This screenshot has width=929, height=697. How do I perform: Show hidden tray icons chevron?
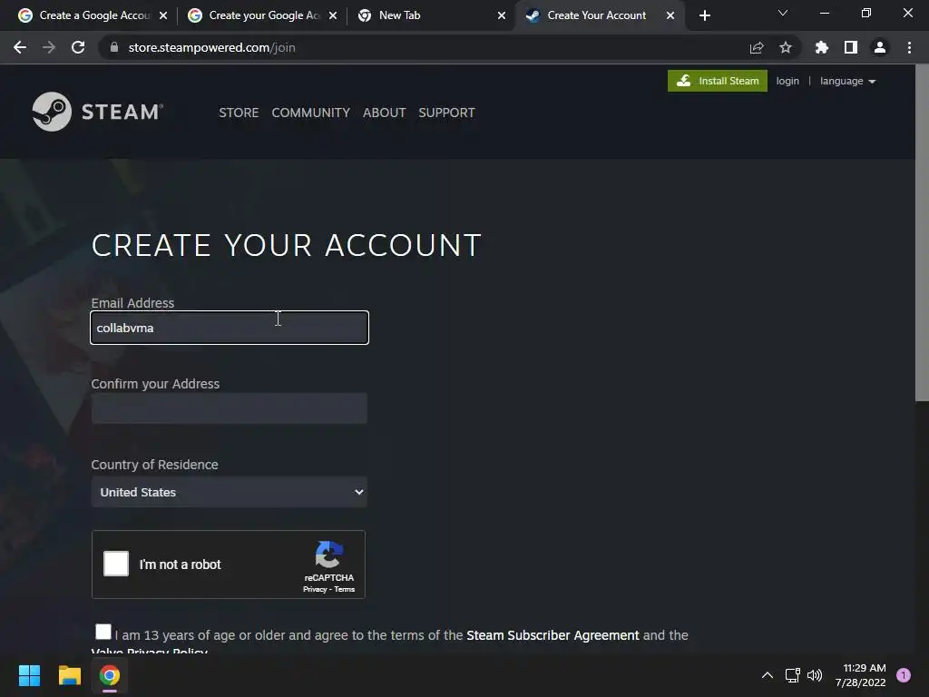[768, 675]
